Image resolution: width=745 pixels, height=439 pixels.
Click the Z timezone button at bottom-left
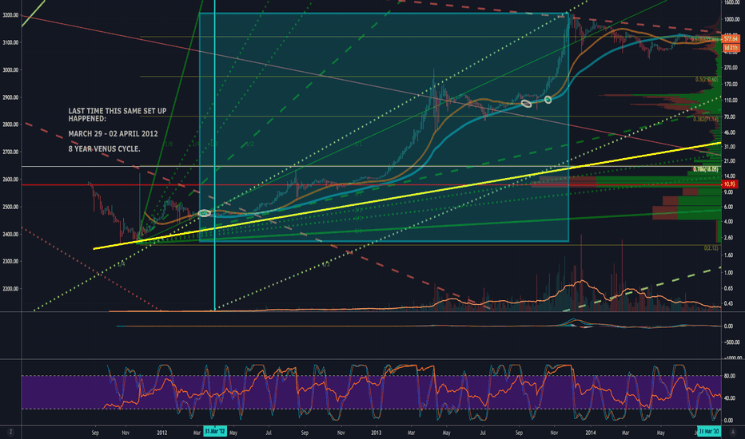[10, 432]
